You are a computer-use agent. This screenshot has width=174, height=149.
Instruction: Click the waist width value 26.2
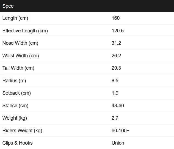pos(116,56)
